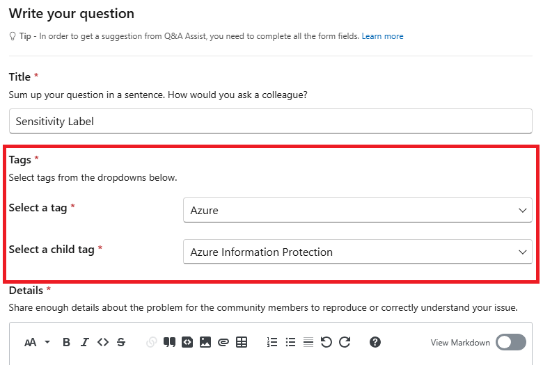Open the font size tool in editor toolbar

point(31,343)
